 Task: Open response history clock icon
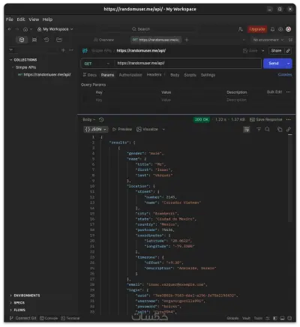(x=101, y=119)
